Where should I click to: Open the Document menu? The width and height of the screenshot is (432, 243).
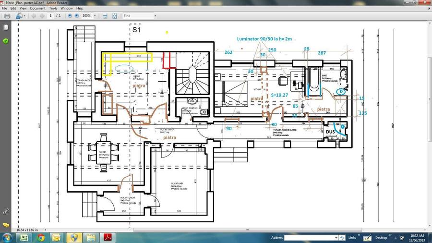pyautogui.click(x=38, y=8)
